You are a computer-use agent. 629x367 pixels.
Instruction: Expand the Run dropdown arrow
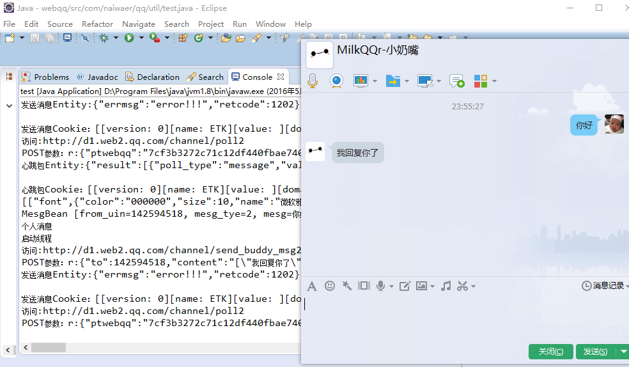click(x=141, y=38)
